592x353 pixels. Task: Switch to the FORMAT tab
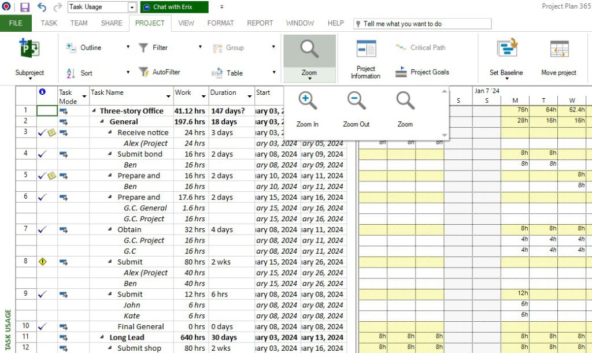(x=220, y=23)
